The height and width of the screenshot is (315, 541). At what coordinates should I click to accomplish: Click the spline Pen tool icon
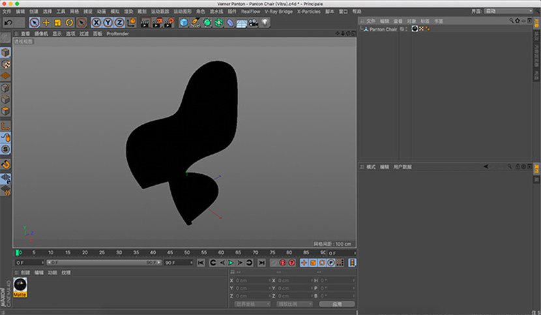coord(196,22)
